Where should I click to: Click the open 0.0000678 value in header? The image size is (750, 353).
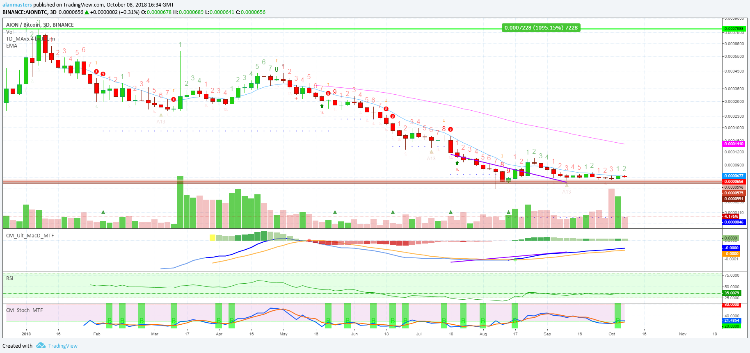[x=159, y=12]
